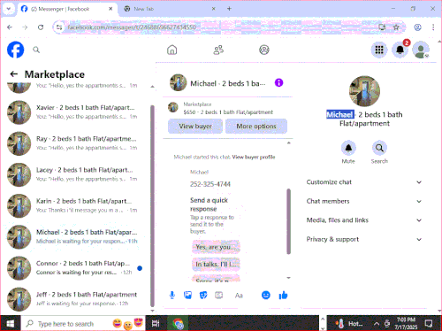Viewport: 442px width, 331px height.
Task: Send quick reply 'In talks. I'll l...'
Action: (x=216, y=264)
